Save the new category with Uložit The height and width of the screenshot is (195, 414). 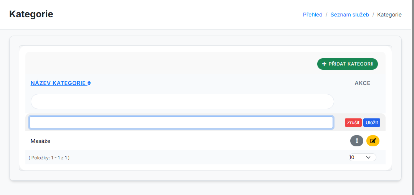(x=372, y=123)
